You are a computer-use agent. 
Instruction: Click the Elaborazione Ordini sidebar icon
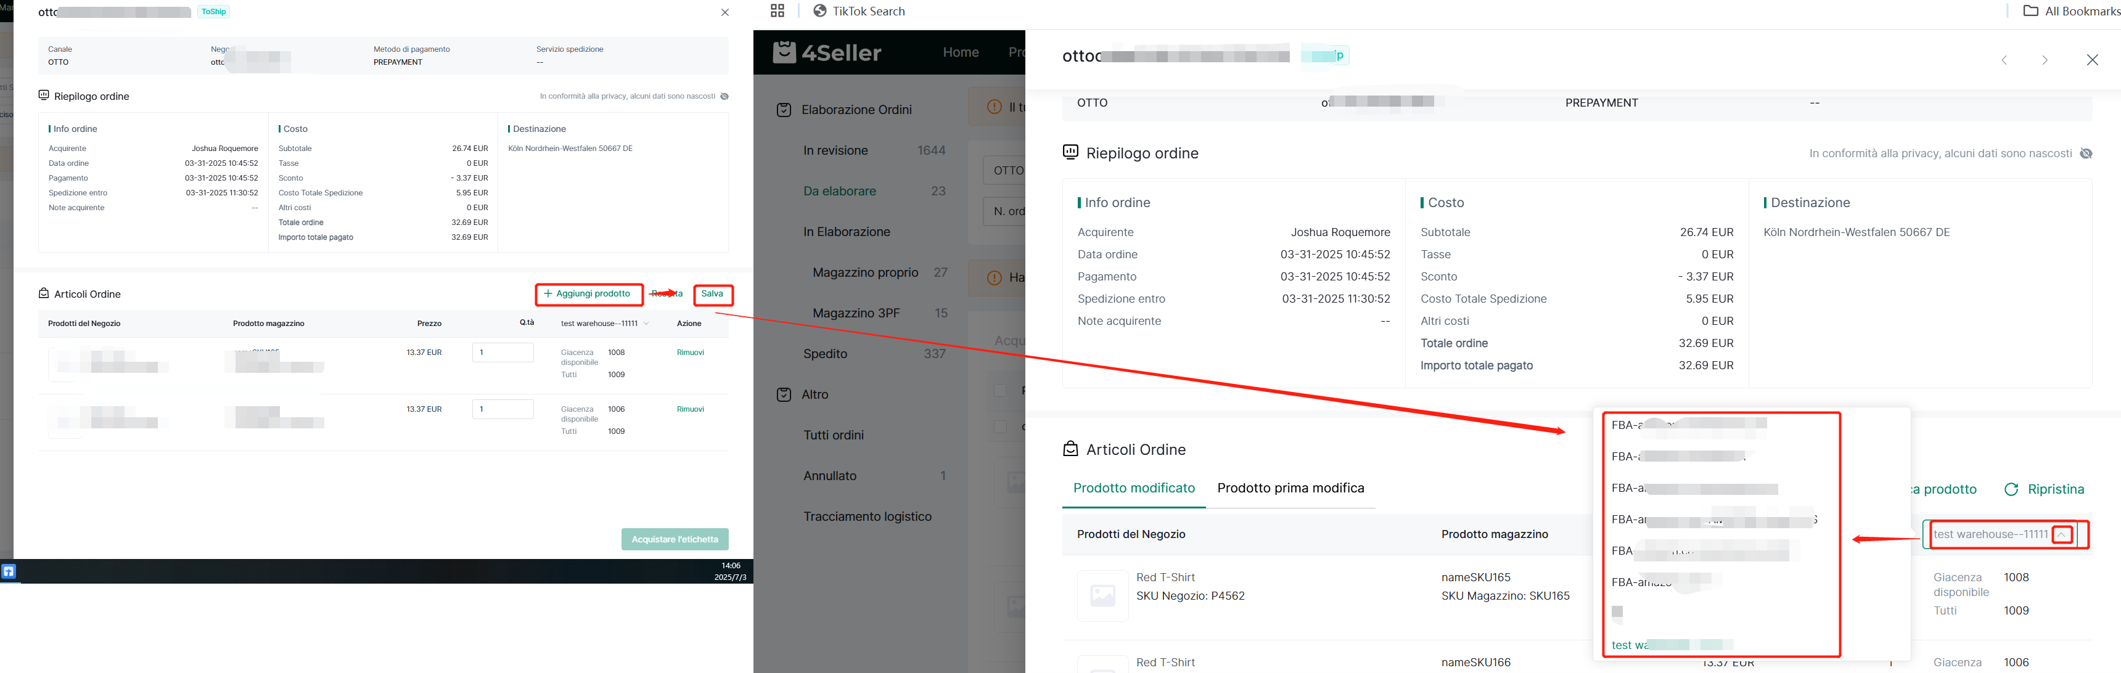click(784, 110)
